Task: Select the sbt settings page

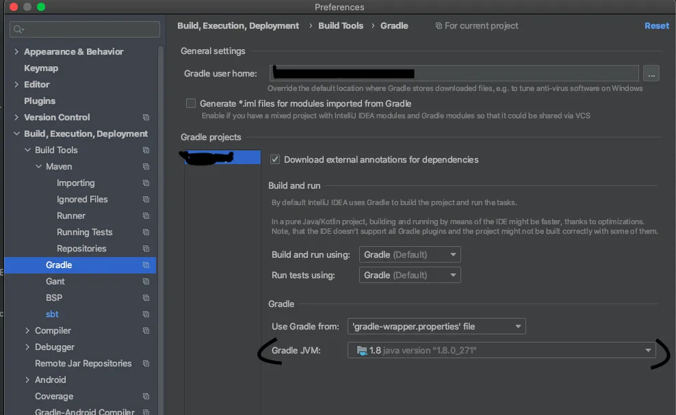Action: (x=52, y=314)
